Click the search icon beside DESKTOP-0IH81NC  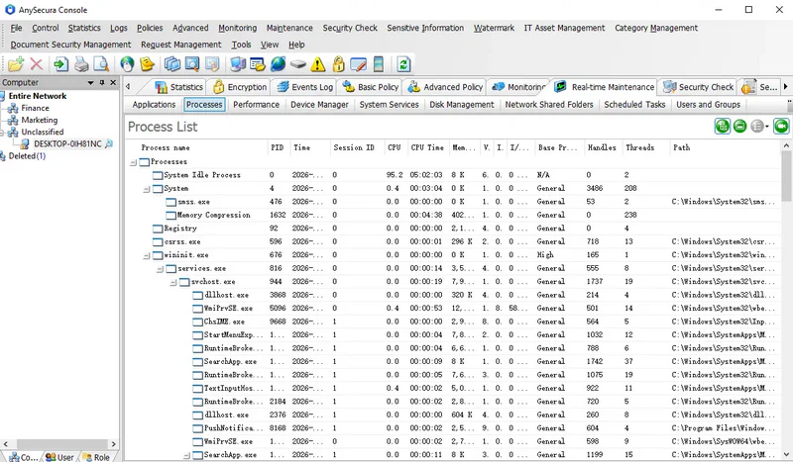109,143
